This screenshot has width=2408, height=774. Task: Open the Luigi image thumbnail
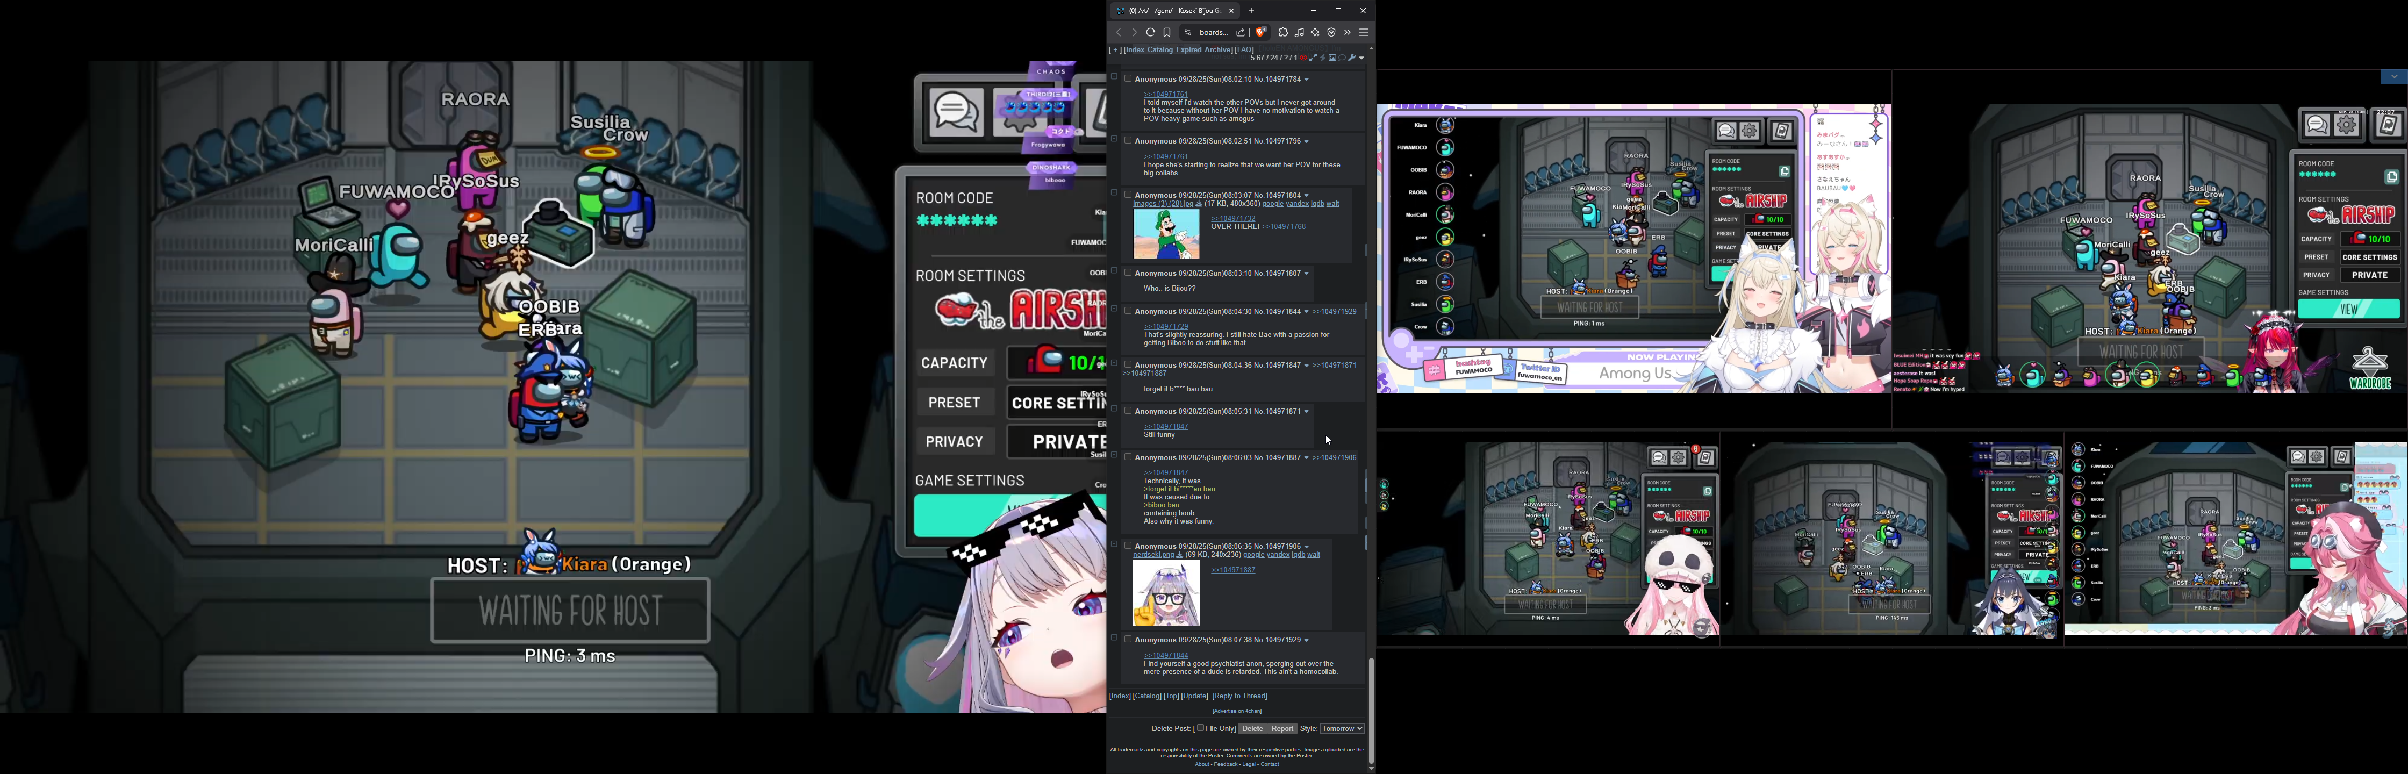coord(1166,234)
